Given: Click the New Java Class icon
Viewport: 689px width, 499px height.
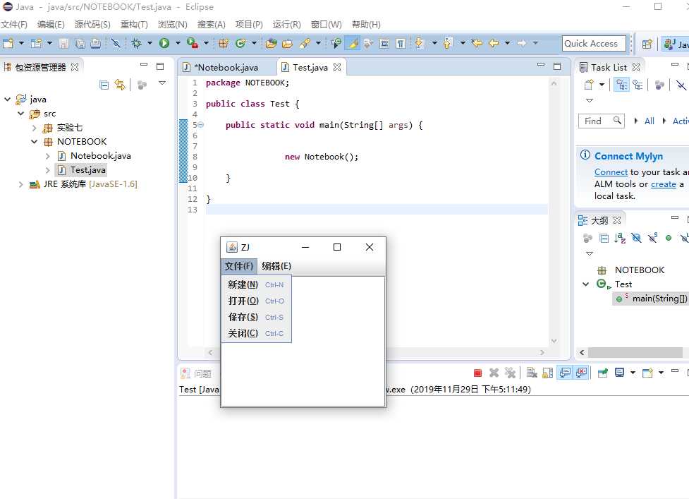Looking at the screenshot, I should (x=240, y=43).
